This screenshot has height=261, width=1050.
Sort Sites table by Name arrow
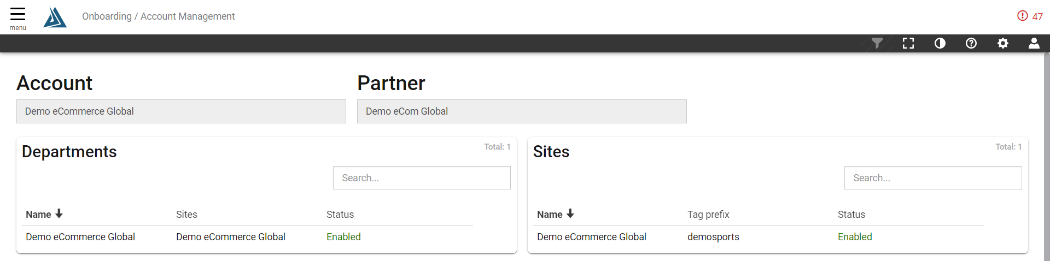(x=570, y=214)
